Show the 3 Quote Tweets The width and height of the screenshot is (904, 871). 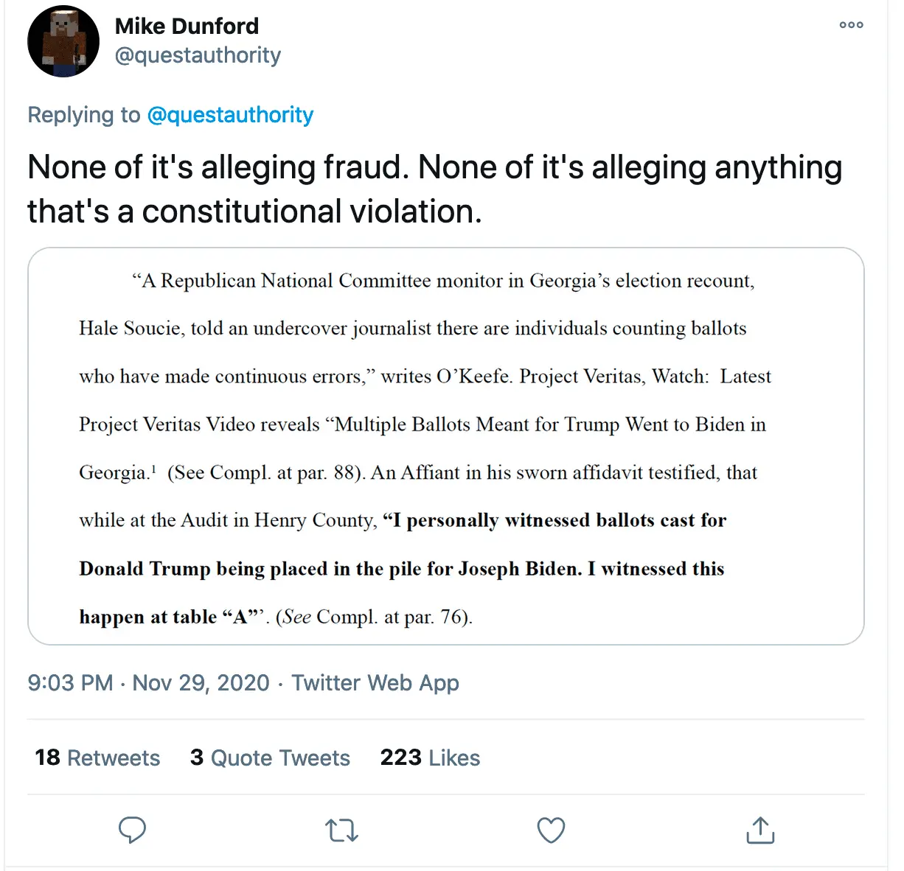[270, 758]
